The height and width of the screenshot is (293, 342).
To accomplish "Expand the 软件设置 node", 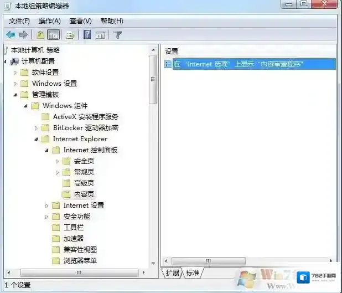I will [15, 73].
